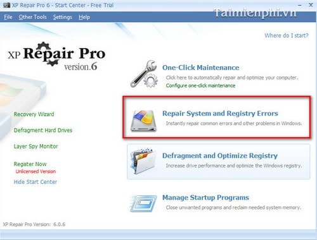The image size is (317, 240).
Task: Open the 'Where do I start?' link
Action: 286,35
